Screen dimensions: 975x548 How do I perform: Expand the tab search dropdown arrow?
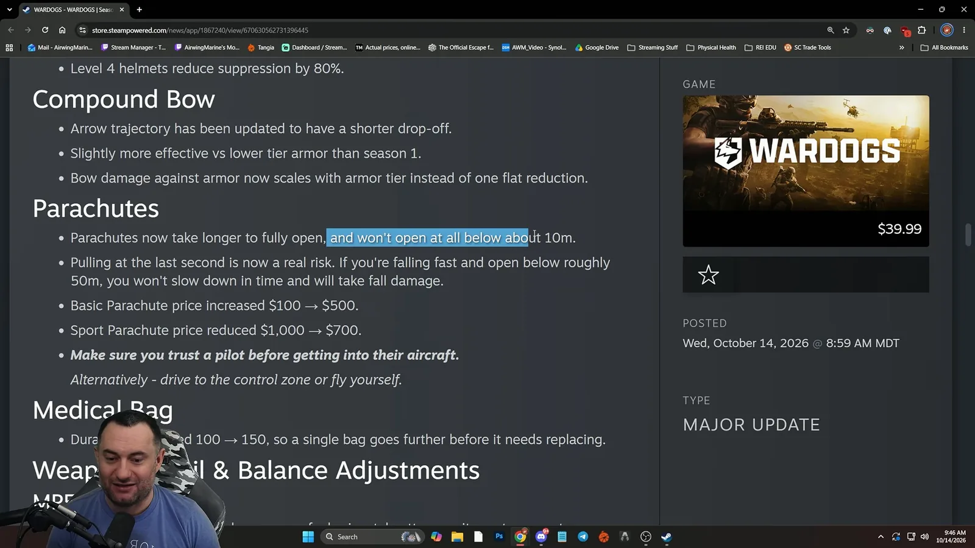click(9, 10)
